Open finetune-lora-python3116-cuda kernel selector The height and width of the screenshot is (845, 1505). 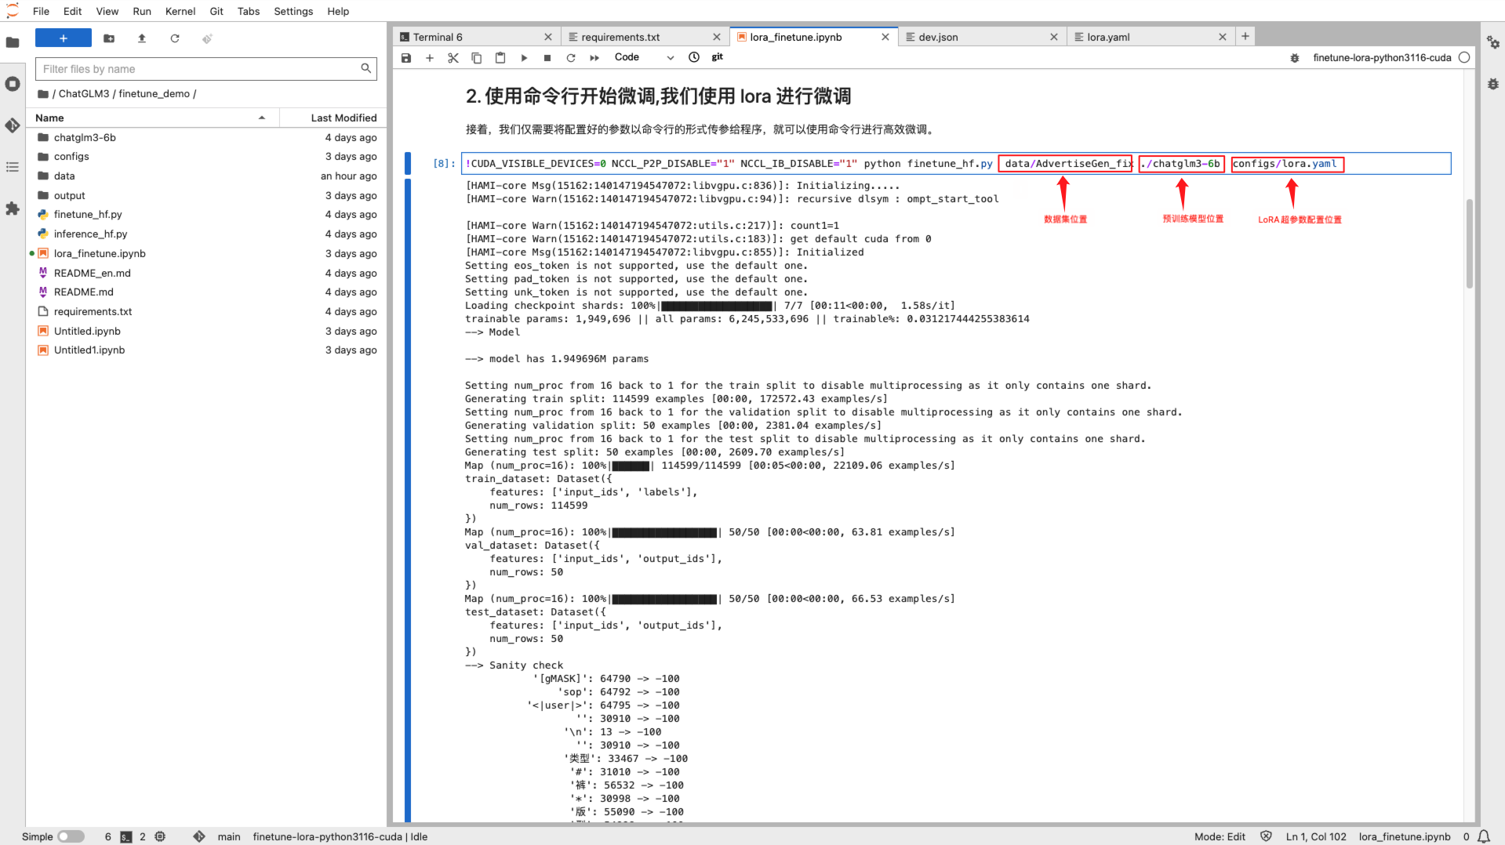(x=1381, y=57)
